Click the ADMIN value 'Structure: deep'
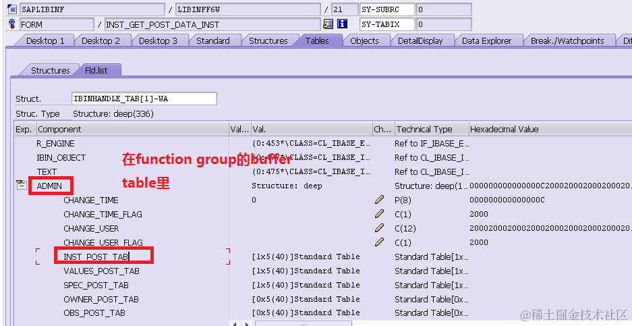Viewport: 632px width, 326px height. click(287, 186)
